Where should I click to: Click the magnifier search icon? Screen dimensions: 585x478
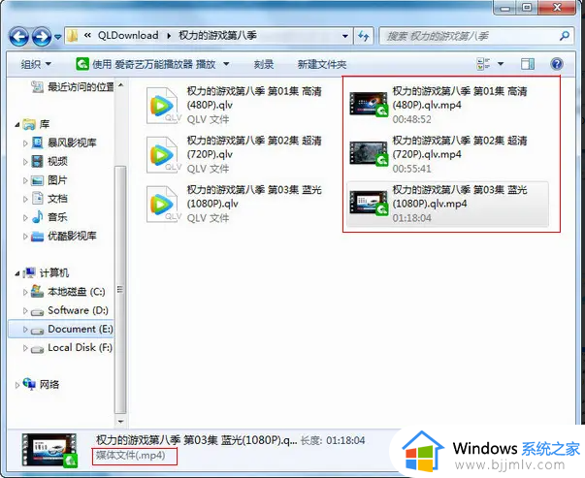pos(565,36)
